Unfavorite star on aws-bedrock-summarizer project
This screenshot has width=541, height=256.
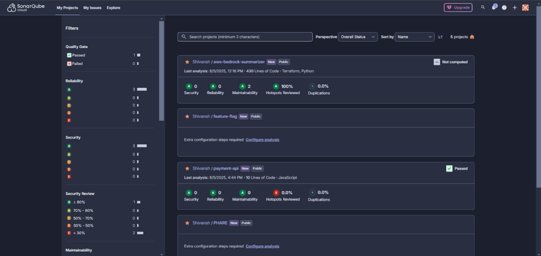point(187,62)
